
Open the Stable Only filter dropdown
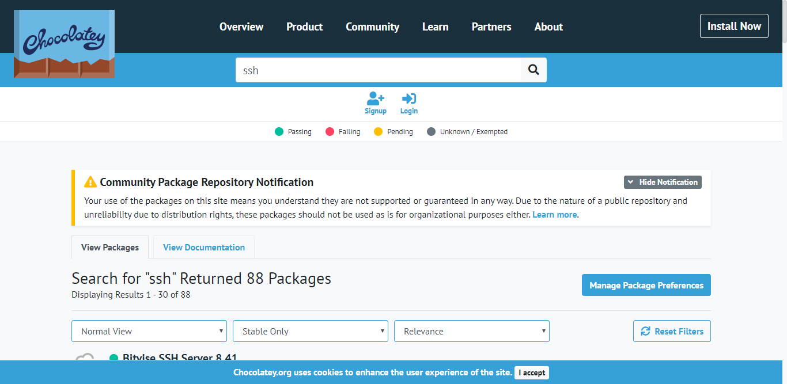[x=311, y=331]
